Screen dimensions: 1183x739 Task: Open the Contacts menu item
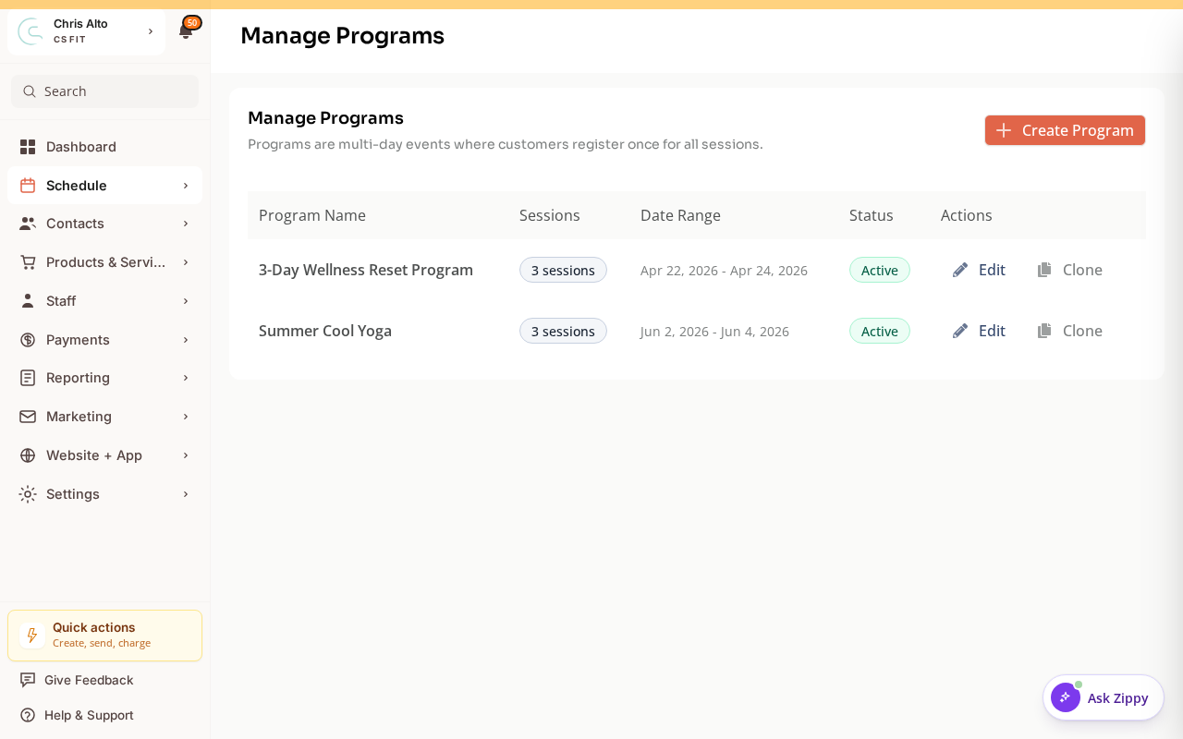[104, 224]
